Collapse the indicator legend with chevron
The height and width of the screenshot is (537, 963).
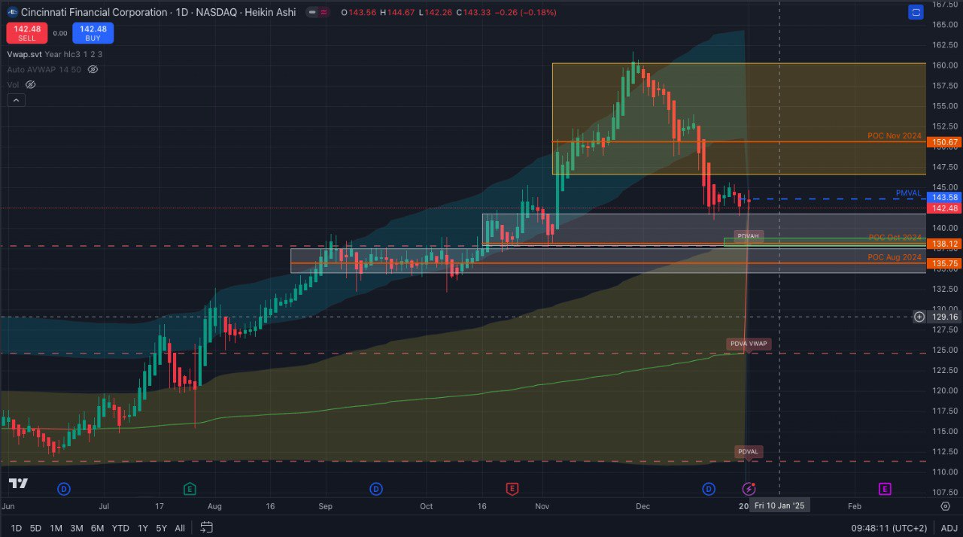tap(13, 100)
